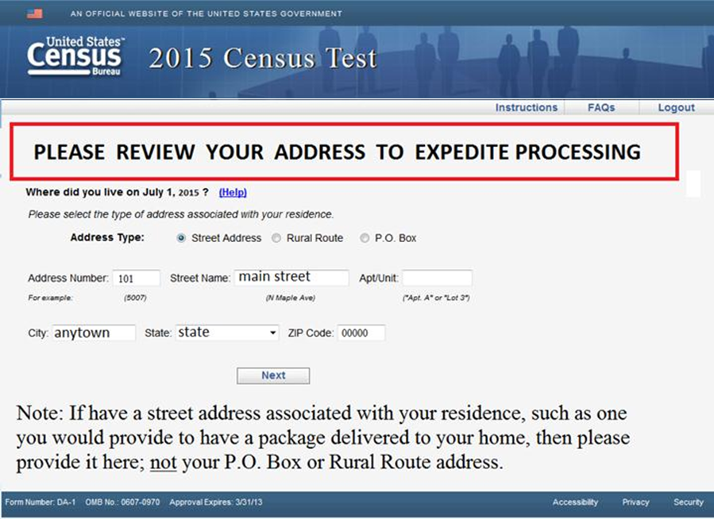Click the US flag icon in header

(35, 13)
